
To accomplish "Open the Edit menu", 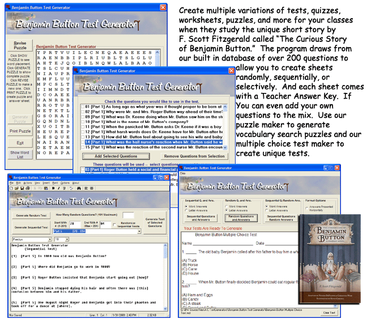I will 19,183.
